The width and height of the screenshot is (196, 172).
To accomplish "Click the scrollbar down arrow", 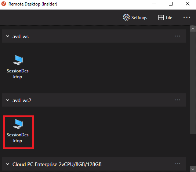I will point(193,169).
